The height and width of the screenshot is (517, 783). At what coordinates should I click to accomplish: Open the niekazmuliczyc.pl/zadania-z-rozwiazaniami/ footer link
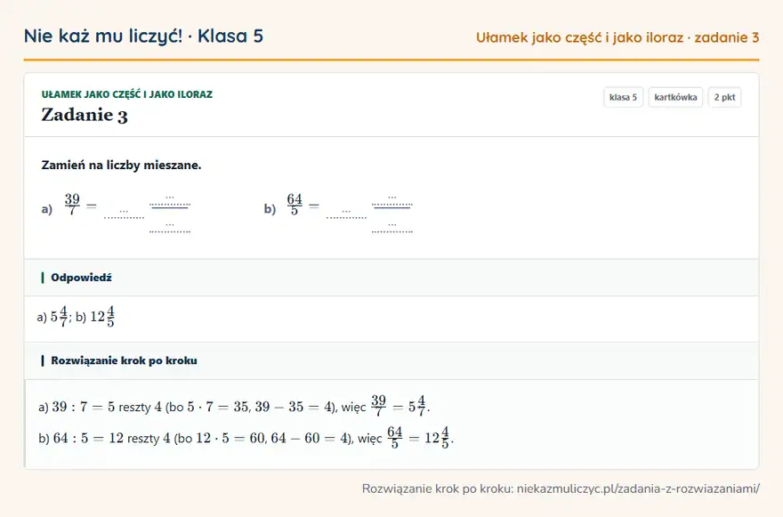[638, 489]
